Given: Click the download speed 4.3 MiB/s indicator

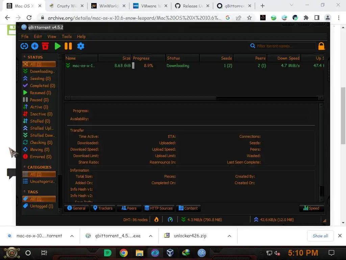Looking at the screenshot, I should coord(201,219).
